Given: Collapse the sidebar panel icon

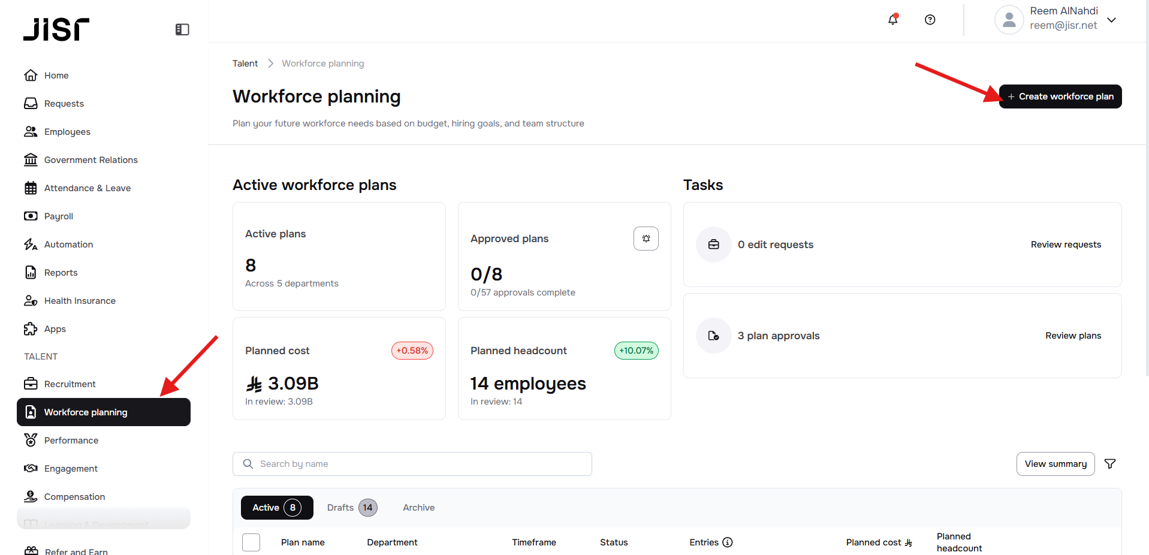Looking at the screenshot, I should coord(182,29).
